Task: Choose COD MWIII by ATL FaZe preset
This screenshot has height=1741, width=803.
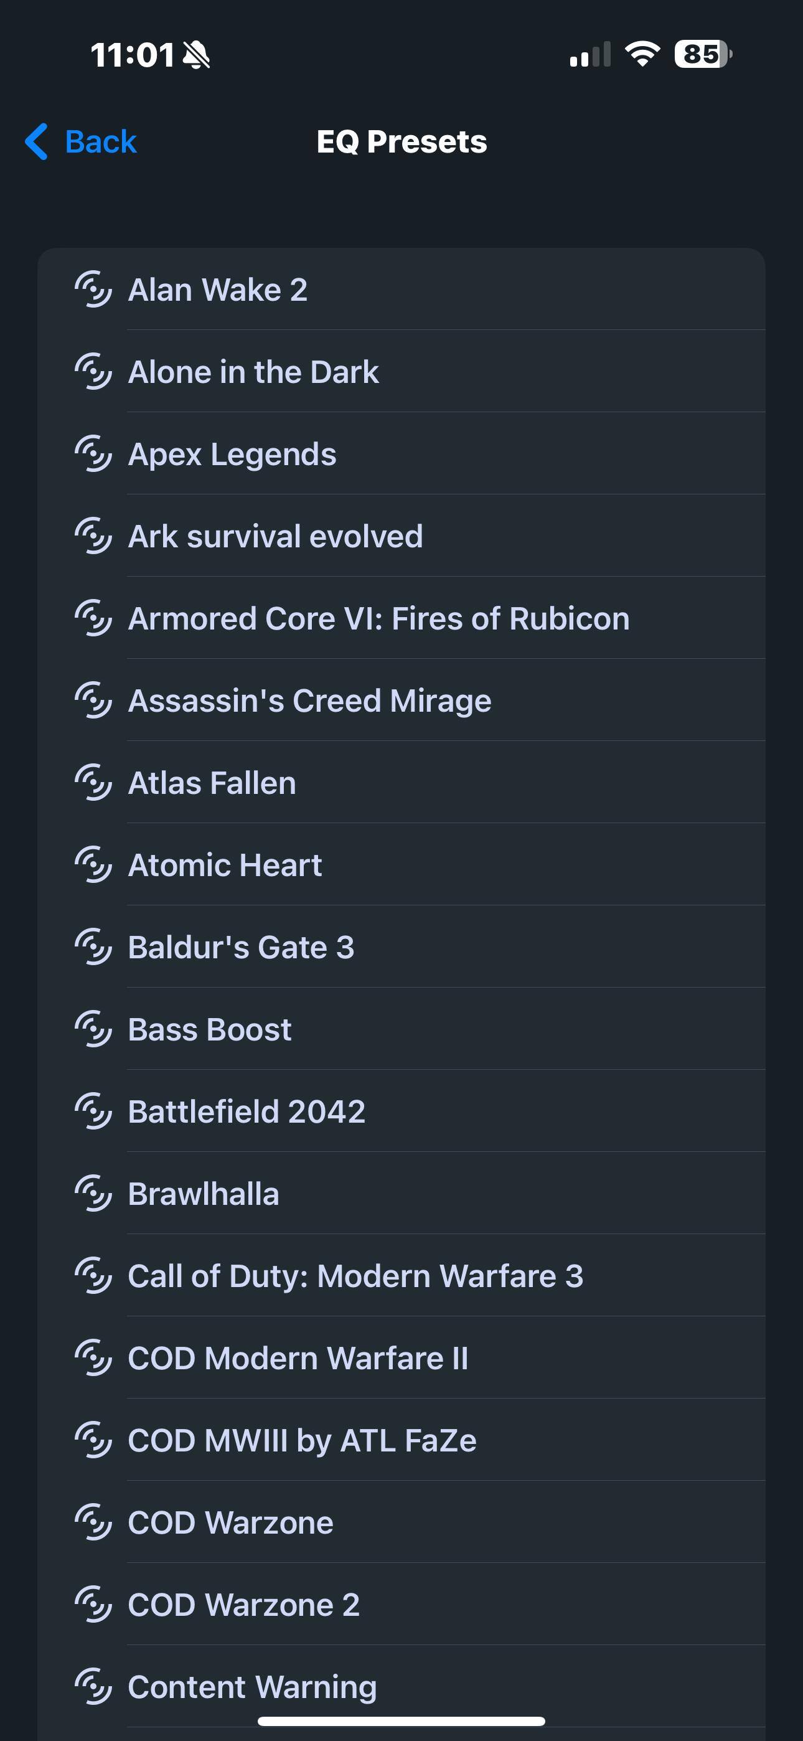Action: point(302,1440)
